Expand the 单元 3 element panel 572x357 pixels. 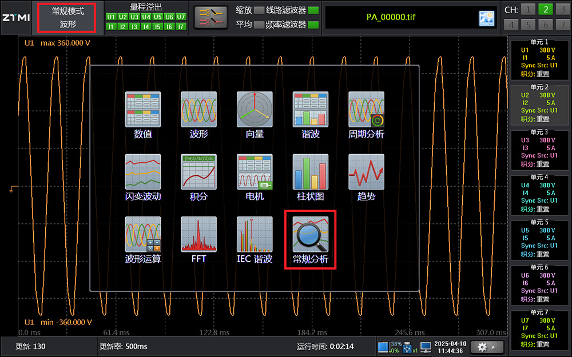538,151
